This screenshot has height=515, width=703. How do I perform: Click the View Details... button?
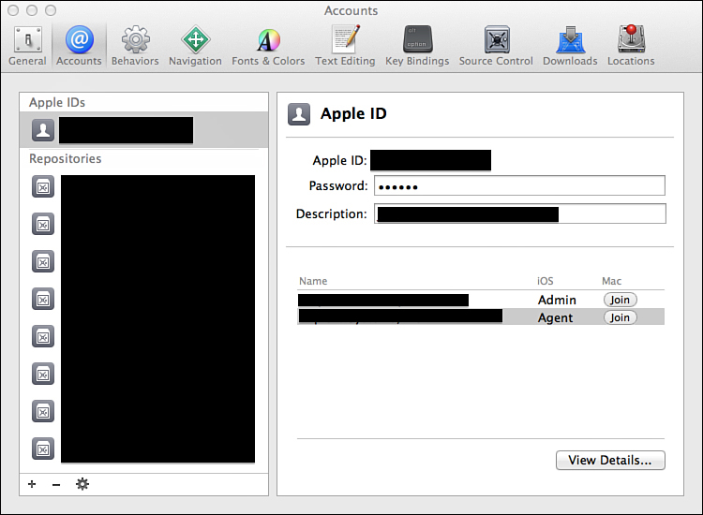pos(610,461)
